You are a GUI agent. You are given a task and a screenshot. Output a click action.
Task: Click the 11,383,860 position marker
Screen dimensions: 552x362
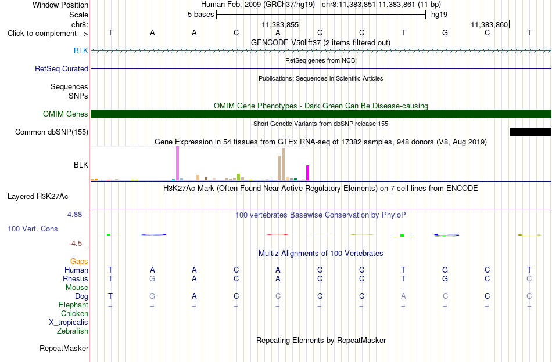[489, 24]
